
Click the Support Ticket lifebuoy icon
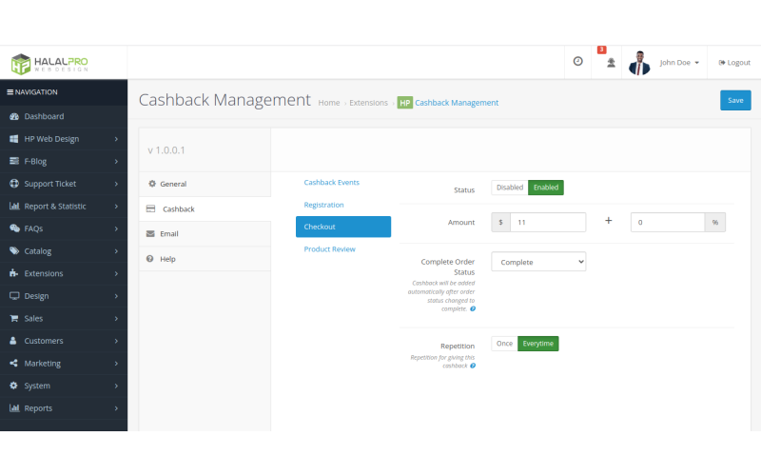[14, 184]
